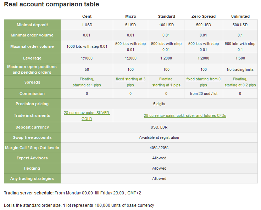Image resolution: width=261 pixels, height=210 pixels.
Task: Click the 'Lot is the standard order size' sentence
Action: [x=79, y=205]
